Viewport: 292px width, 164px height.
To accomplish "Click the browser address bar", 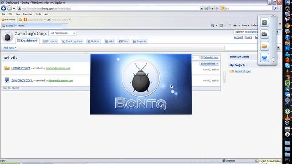I will (109, 8).
